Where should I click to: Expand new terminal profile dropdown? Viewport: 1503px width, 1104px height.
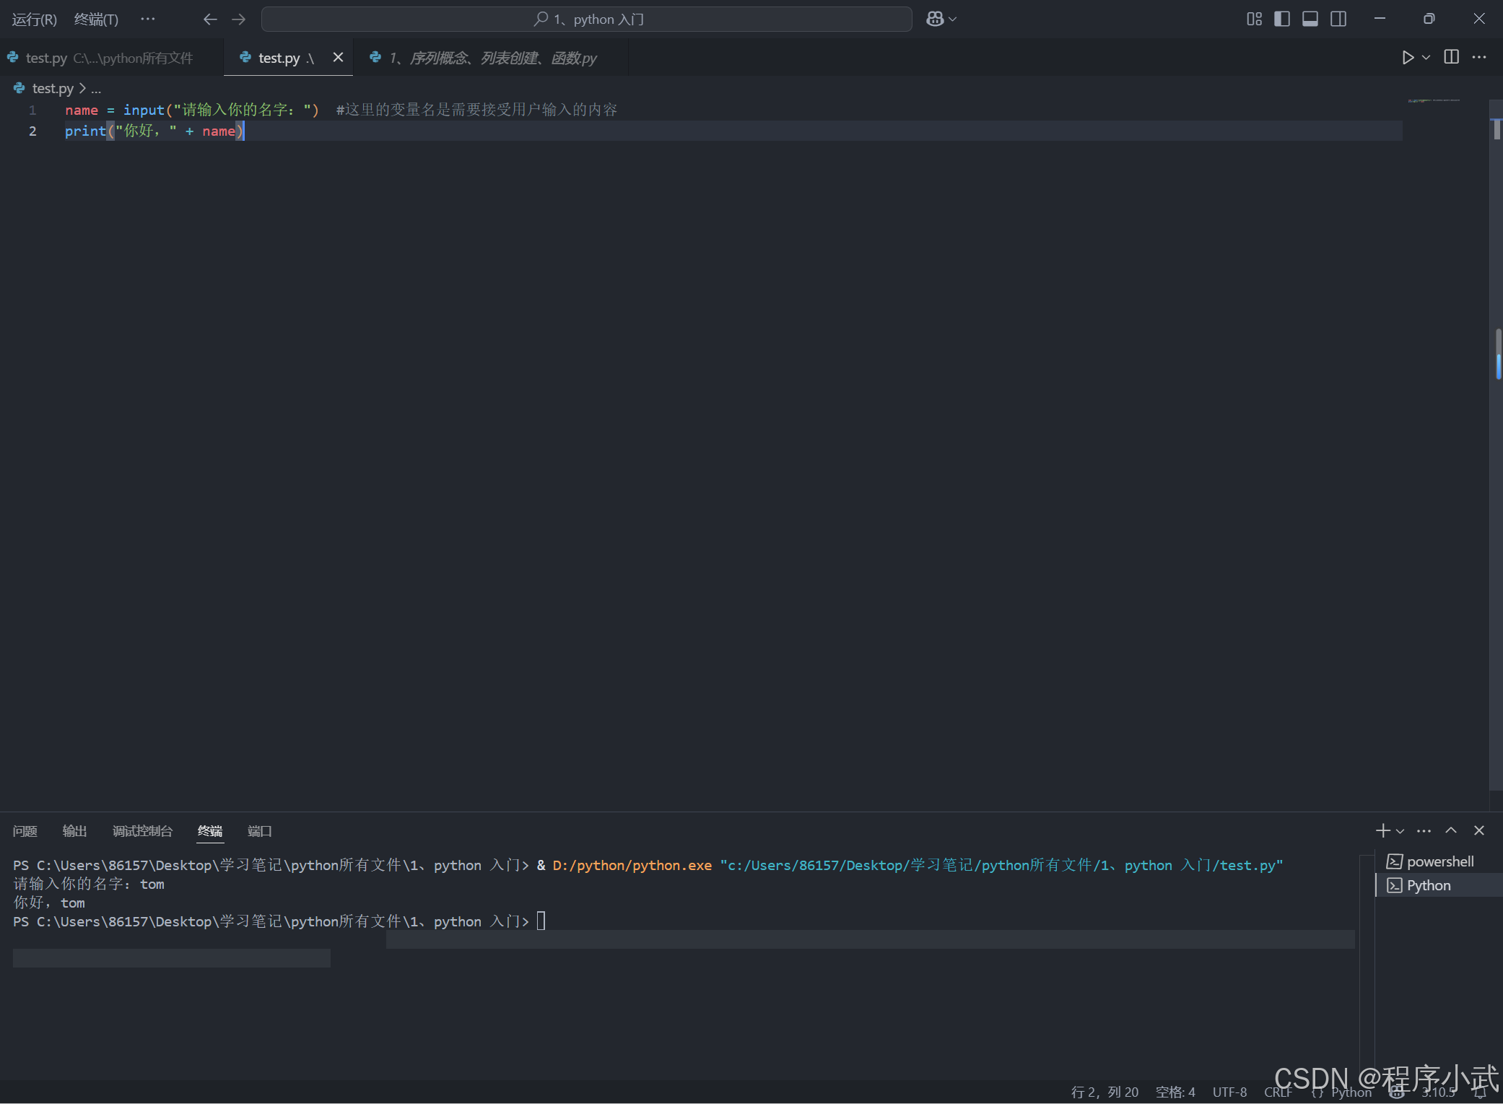pos(1400,832)
